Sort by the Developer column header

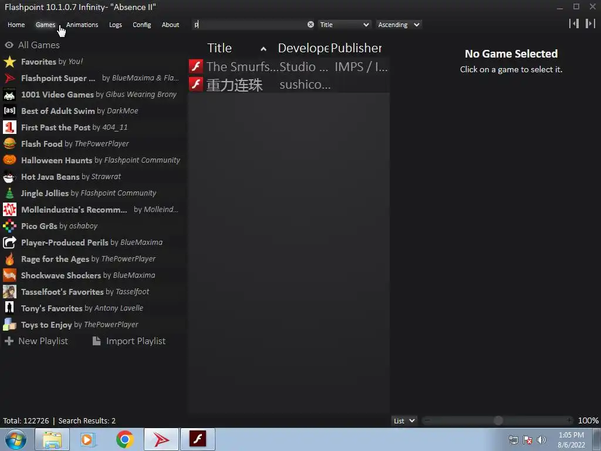[x=303, y=48]
